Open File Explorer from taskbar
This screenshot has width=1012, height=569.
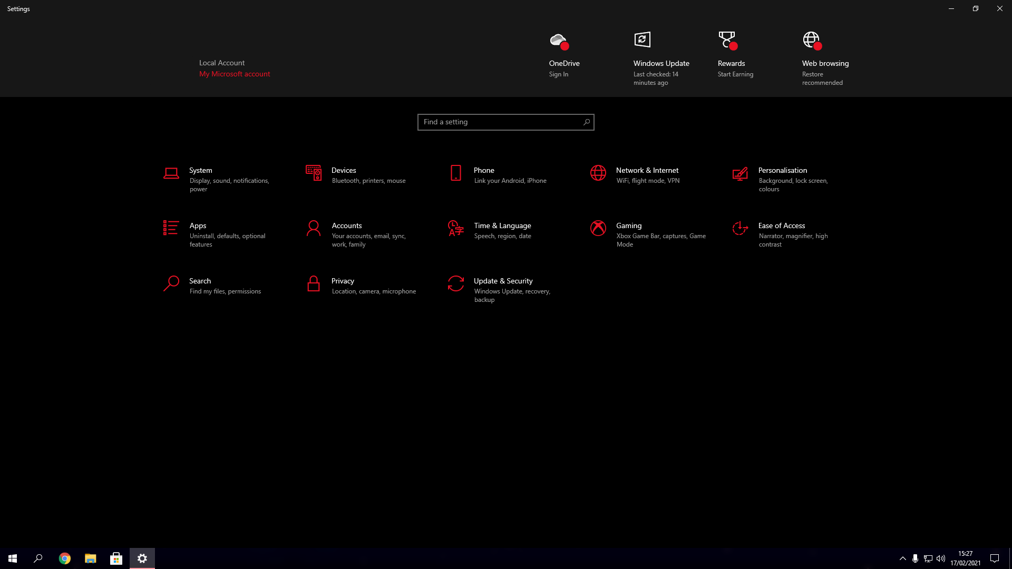pos(90,558)
